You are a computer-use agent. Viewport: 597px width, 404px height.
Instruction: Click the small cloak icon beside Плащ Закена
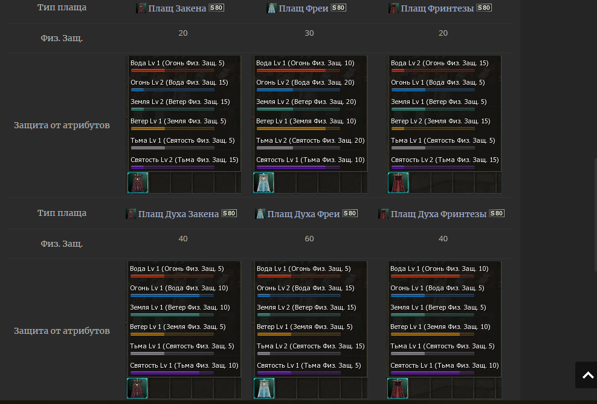coord(141,8)
